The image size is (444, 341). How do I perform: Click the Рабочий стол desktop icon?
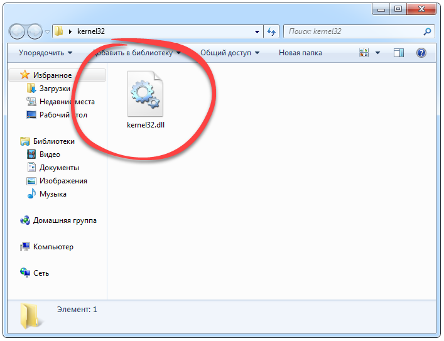[31, 115]
